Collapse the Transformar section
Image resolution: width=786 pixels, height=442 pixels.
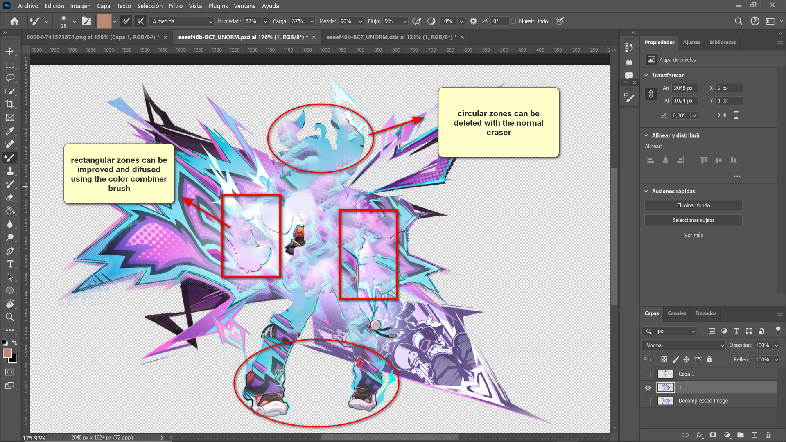click(646, 75)
